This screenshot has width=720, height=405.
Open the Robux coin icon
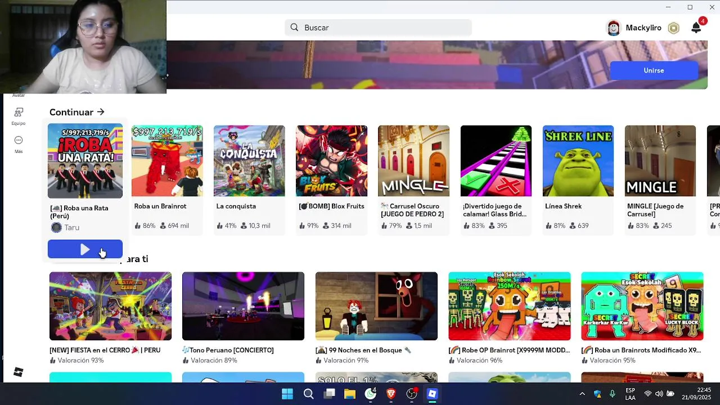pos(673,28)
